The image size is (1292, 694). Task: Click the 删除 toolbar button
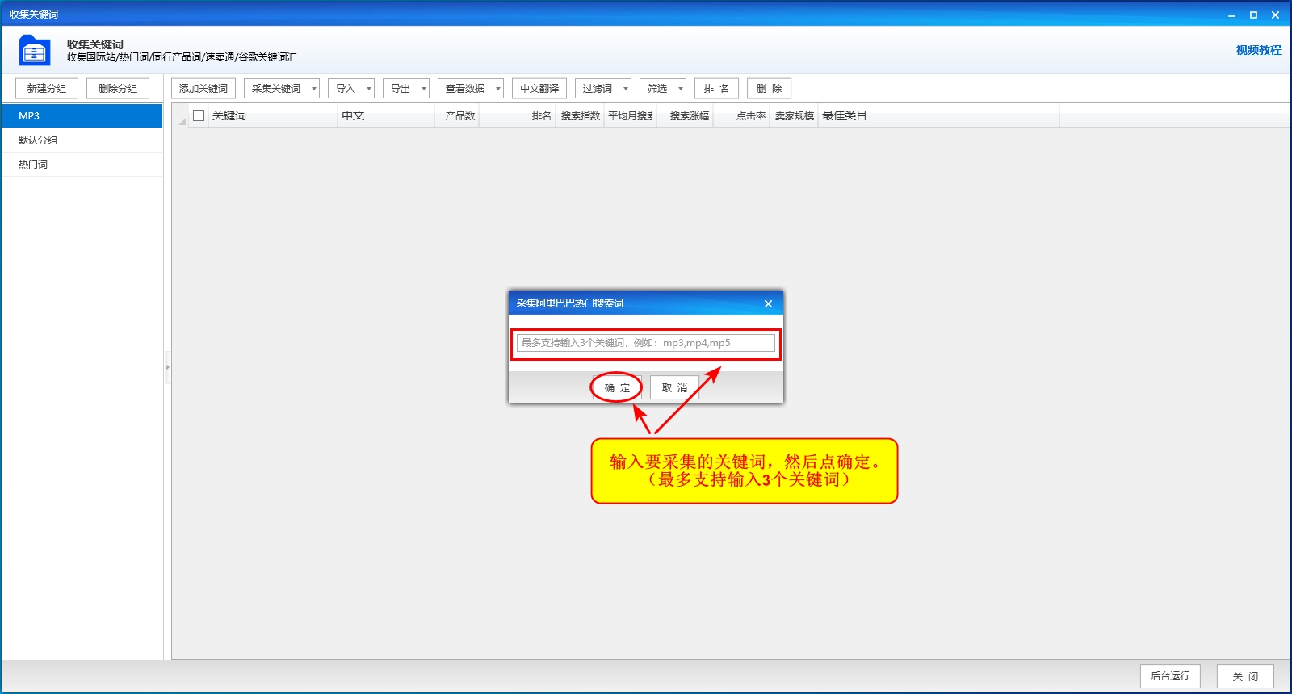pos(769,89)
